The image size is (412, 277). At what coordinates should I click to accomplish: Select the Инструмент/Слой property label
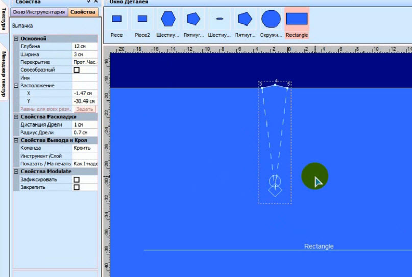pyautogui.click(x=41, y=156)
